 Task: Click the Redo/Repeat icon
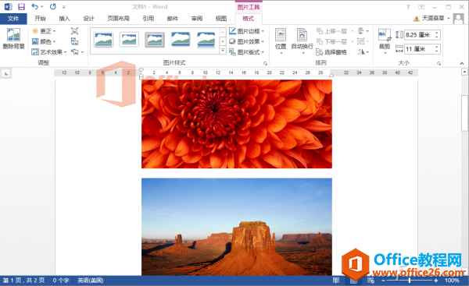click(53, 6)
